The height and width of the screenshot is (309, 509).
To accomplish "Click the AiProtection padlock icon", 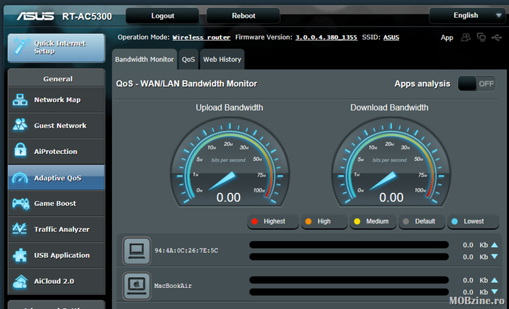I will (20, 150).
